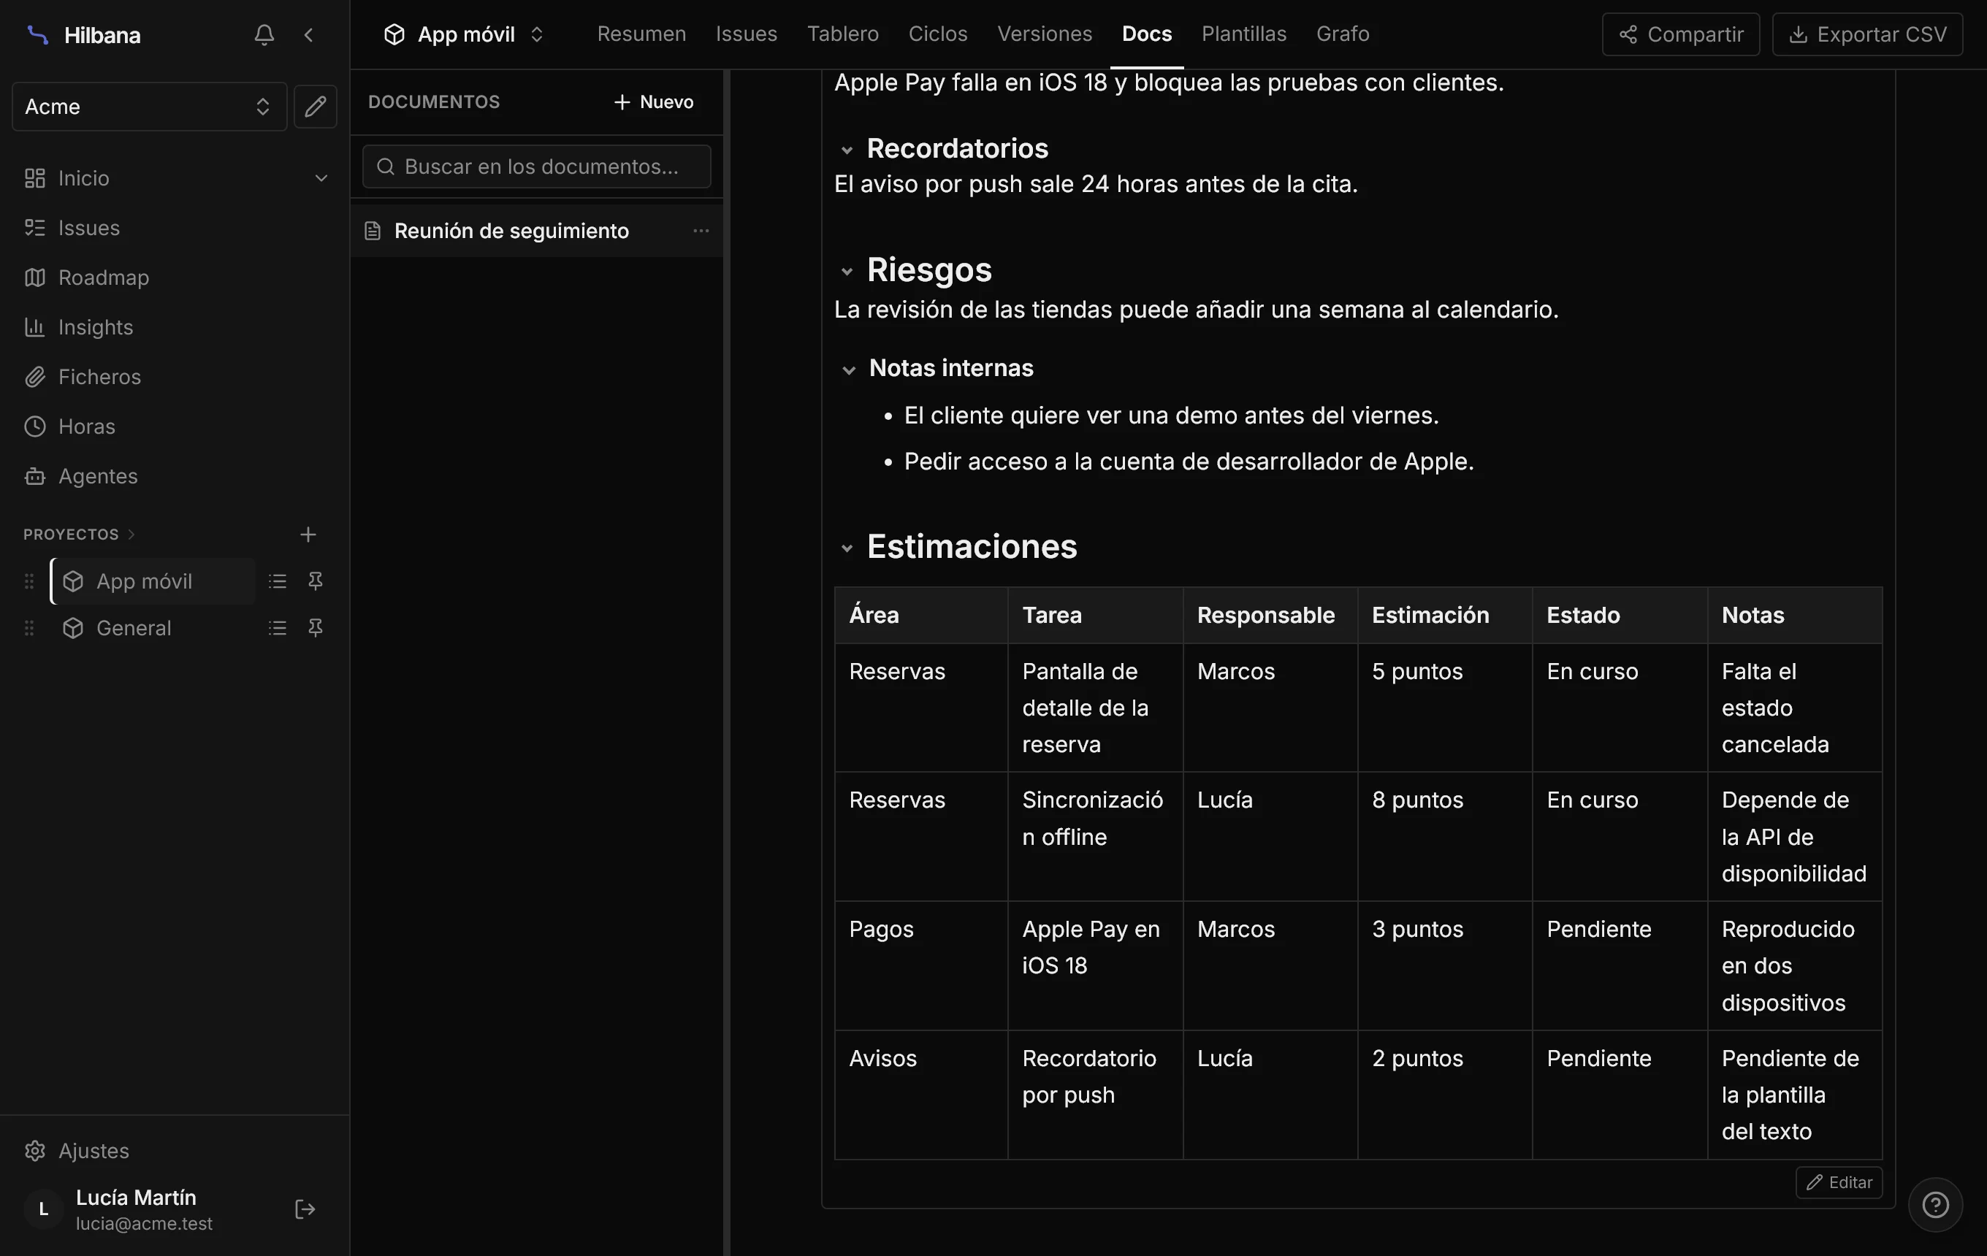Switch to the Ciclos tab
Screen dimensions: 1987x1256
point(937,34)
